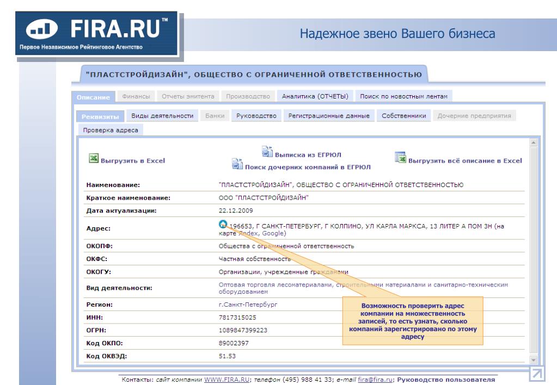This screenshot has height=385, width=557.
Task: Click the ОГРН value 1089847399223
Action: point(243,331)
